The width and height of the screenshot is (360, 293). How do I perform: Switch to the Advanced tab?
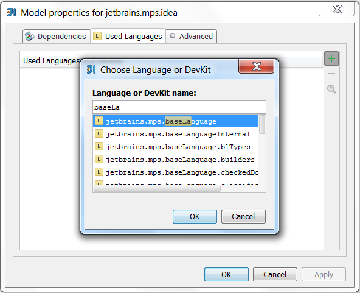pyautogui.click(x=191, y=37)
